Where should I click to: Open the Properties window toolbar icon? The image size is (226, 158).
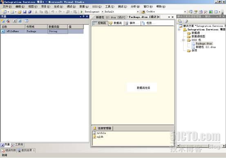pyautogui.click(x=195, y=12)
